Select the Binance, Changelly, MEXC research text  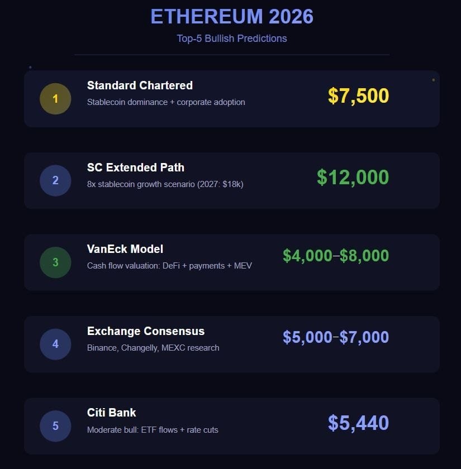pyautogui.click(x=153, y=348)
